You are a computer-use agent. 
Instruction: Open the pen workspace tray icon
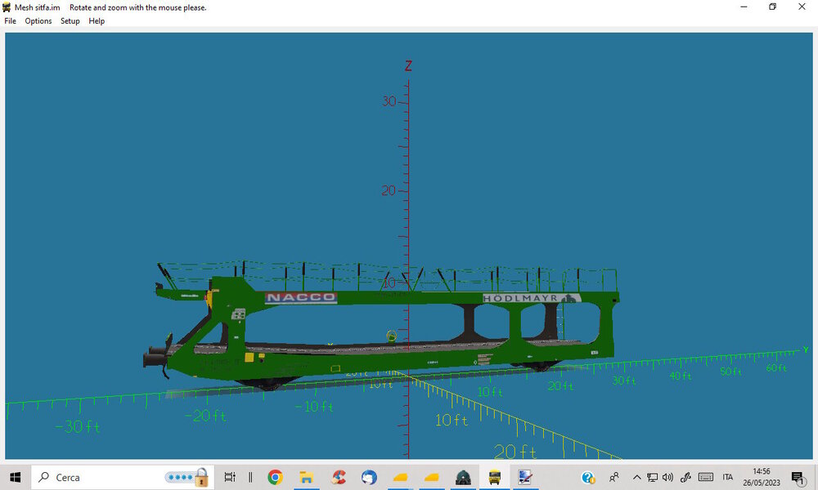click(x=685, y=477)
